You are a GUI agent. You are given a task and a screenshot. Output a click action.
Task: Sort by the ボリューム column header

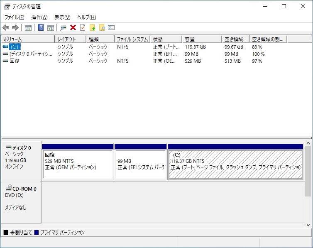click(28, 39)
